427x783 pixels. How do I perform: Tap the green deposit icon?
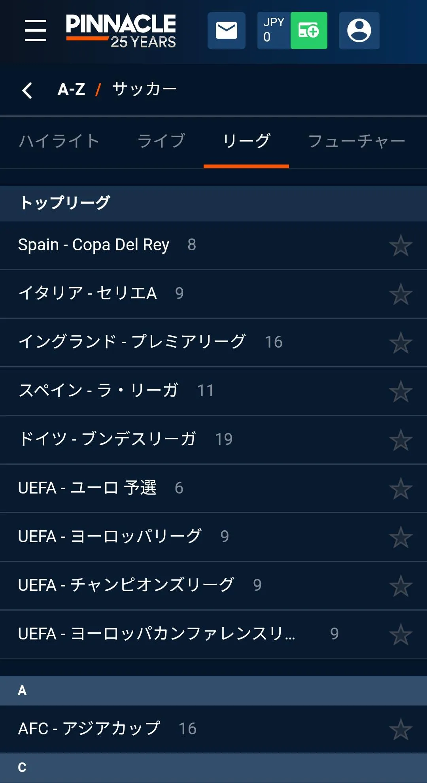pyautogui.click(x=309, y=30)
